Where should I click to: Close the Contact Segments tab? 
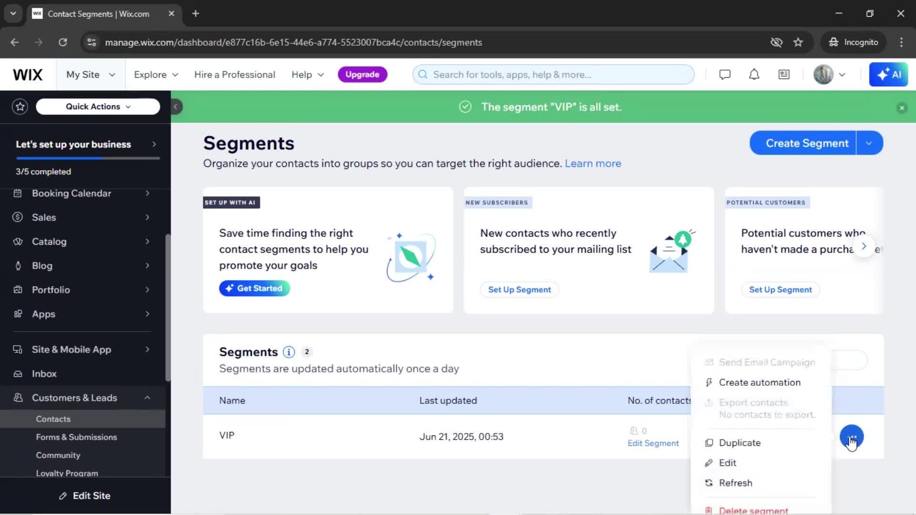tap(171, 13)
